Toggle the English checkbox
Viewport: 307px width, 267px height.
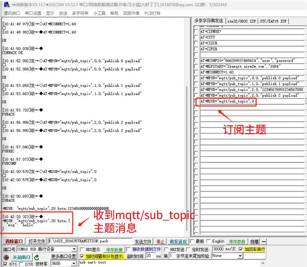pos(209,241)
